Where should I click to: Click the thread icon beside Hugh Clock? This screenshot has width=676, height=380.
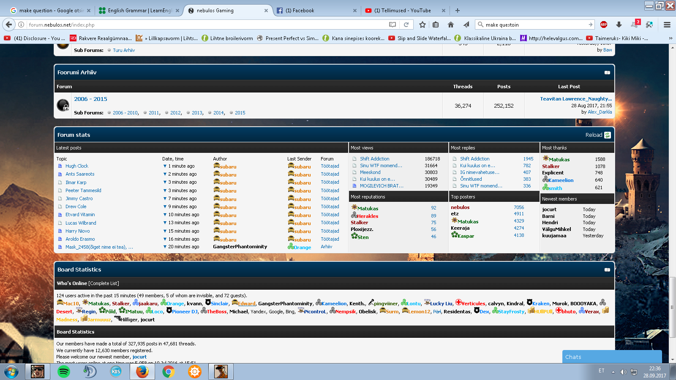tap(60, 166)
